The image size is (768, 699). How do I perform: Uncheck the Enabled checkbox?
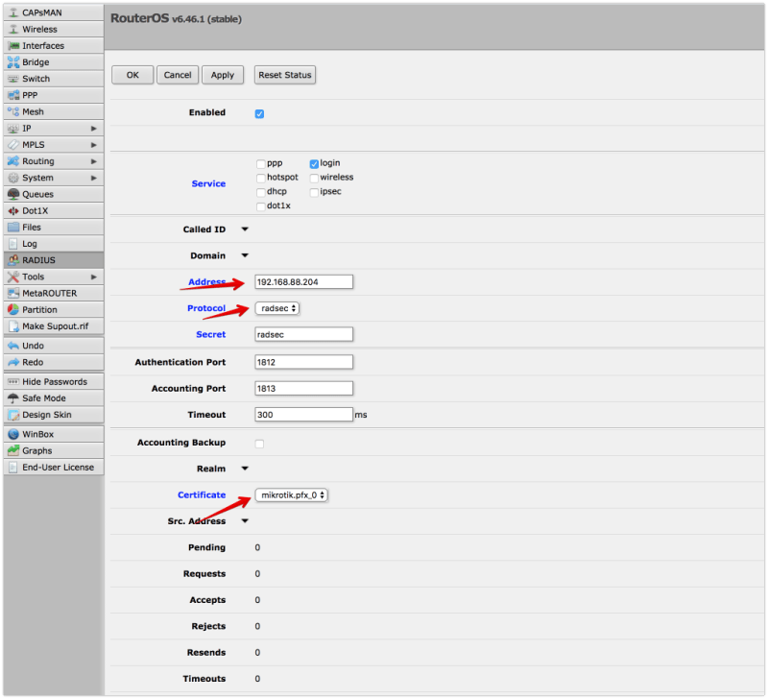pos(258,112)
